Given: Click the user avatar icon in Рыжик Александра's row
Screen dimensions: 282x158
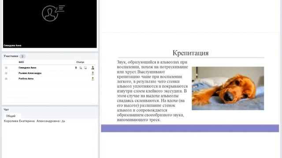Looking at the screenshot, I should (x=93, y=73).
